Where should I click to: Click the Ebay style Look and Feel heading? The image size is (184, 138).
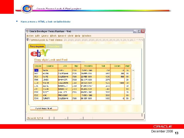click(x=51, y=60)
